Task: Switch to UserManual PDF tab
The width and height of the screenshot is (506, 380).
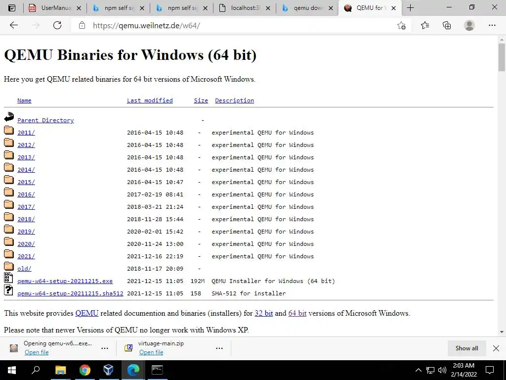Action: [x=55, y=8]
